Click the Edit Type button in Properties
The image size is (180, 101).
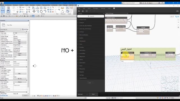pos(25,29)
